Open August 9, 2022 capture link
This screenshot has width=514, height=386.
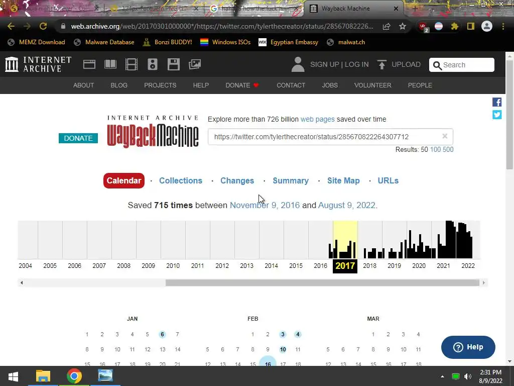coord(346,205)
